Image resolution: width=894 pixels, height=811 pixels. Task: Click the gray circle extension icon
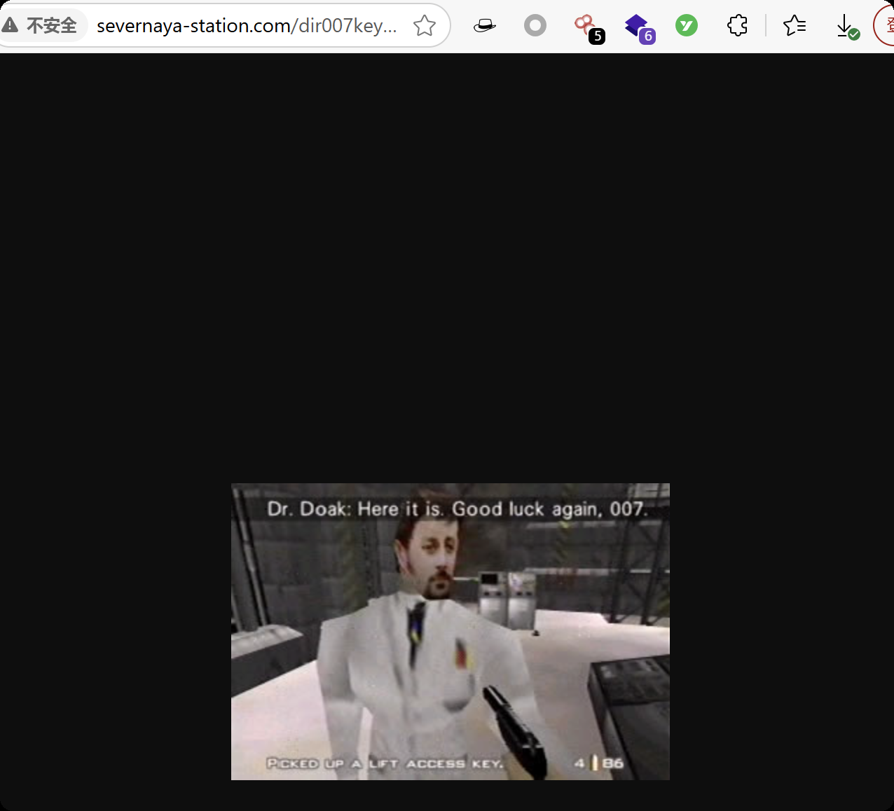[x=535, y=25]
